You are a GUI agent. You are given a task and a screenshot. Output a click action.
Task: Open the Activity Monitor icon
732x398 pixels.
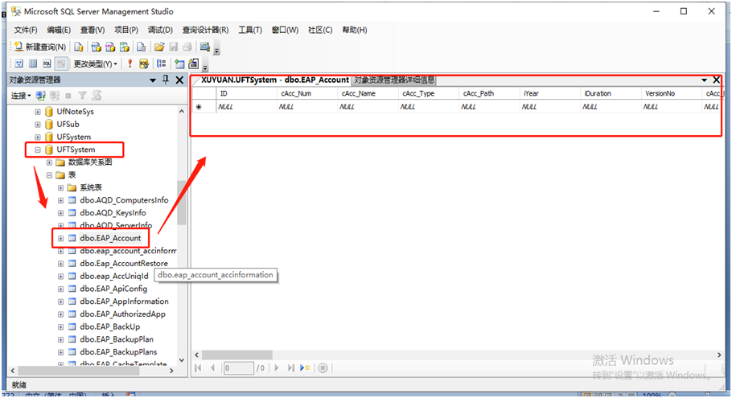[x=204, y=47]
